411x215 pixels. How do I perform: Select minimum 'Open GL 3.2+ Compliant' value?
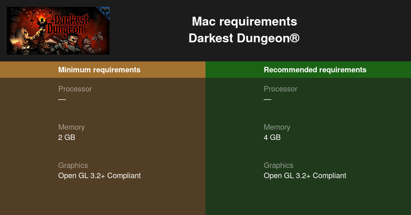tap(99, 176)
